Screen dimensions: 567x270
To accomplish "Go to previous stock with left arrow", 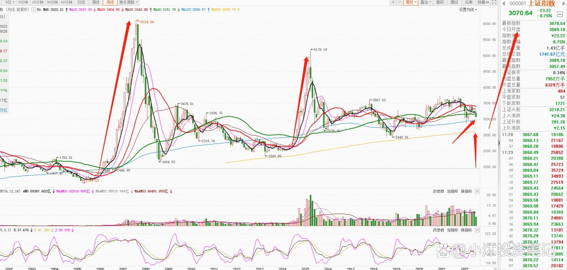I will coord(504,4).
